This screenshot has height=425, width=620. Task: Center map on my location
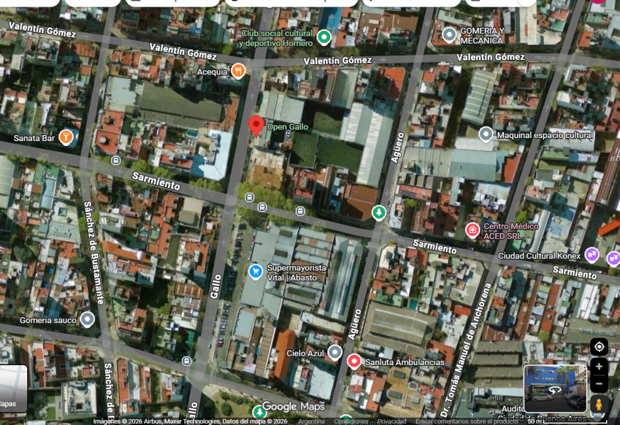(599, 347)
